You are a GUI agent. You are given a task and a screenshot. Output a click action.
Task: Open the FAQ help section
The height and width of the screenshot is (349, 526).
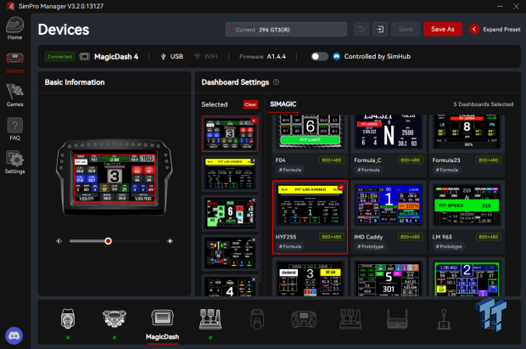(x=14, y=129)
